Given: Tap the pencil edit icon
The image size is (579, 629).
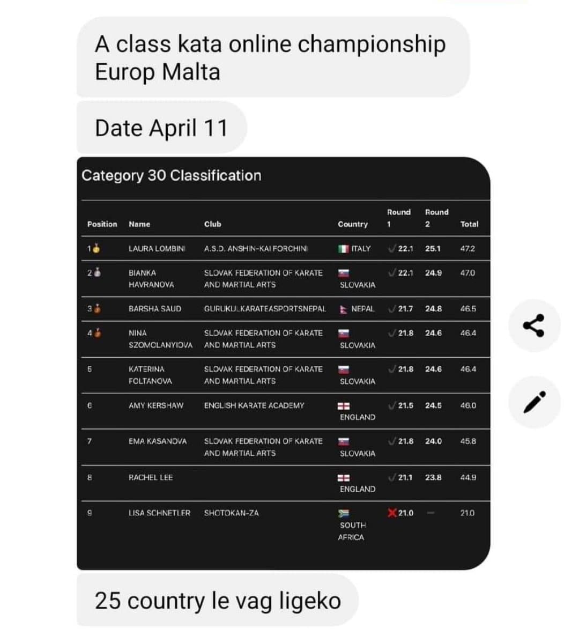Looking at the screenshot, I should [x=534, y=402].
